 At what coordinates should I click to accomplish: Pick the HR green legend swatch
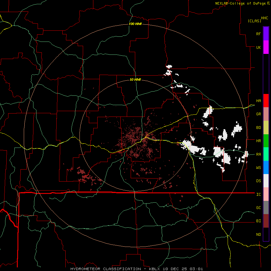coord(266,141)
